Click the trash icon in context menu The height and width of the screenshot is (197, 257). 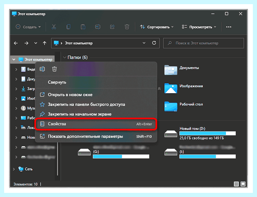click(54, 69)
